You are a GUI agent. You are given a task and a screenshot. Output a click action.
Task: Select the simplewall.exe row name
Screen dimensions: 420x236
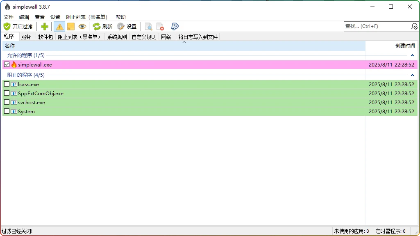click(35, 64)
